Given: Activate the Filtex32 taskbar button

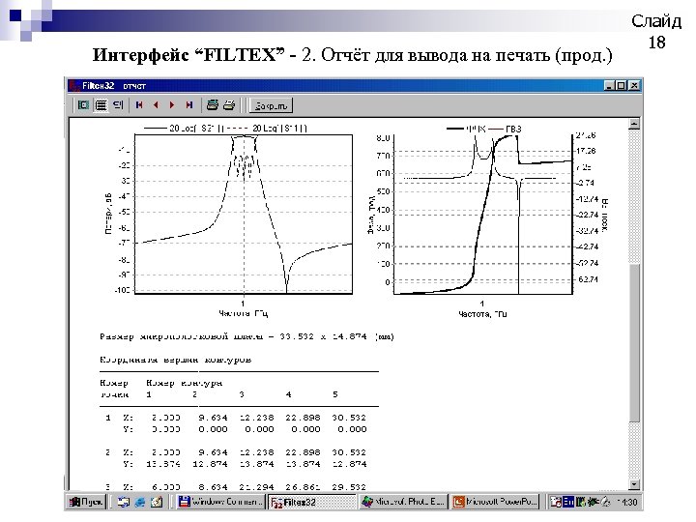Looking at the screenshot, I should 312,502.
